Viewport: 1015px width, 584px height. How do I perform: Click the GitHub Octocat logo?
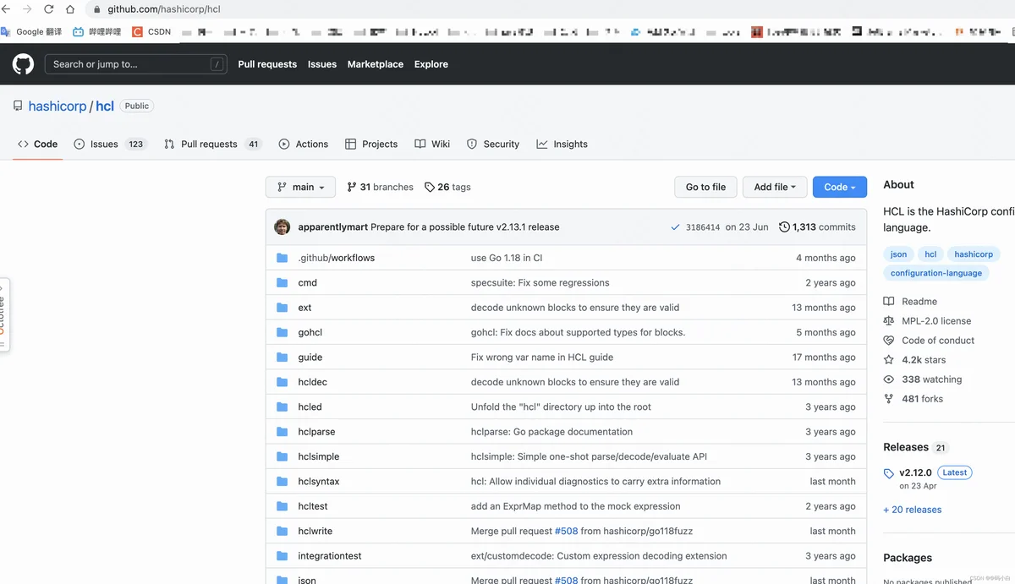coord(23,64)
